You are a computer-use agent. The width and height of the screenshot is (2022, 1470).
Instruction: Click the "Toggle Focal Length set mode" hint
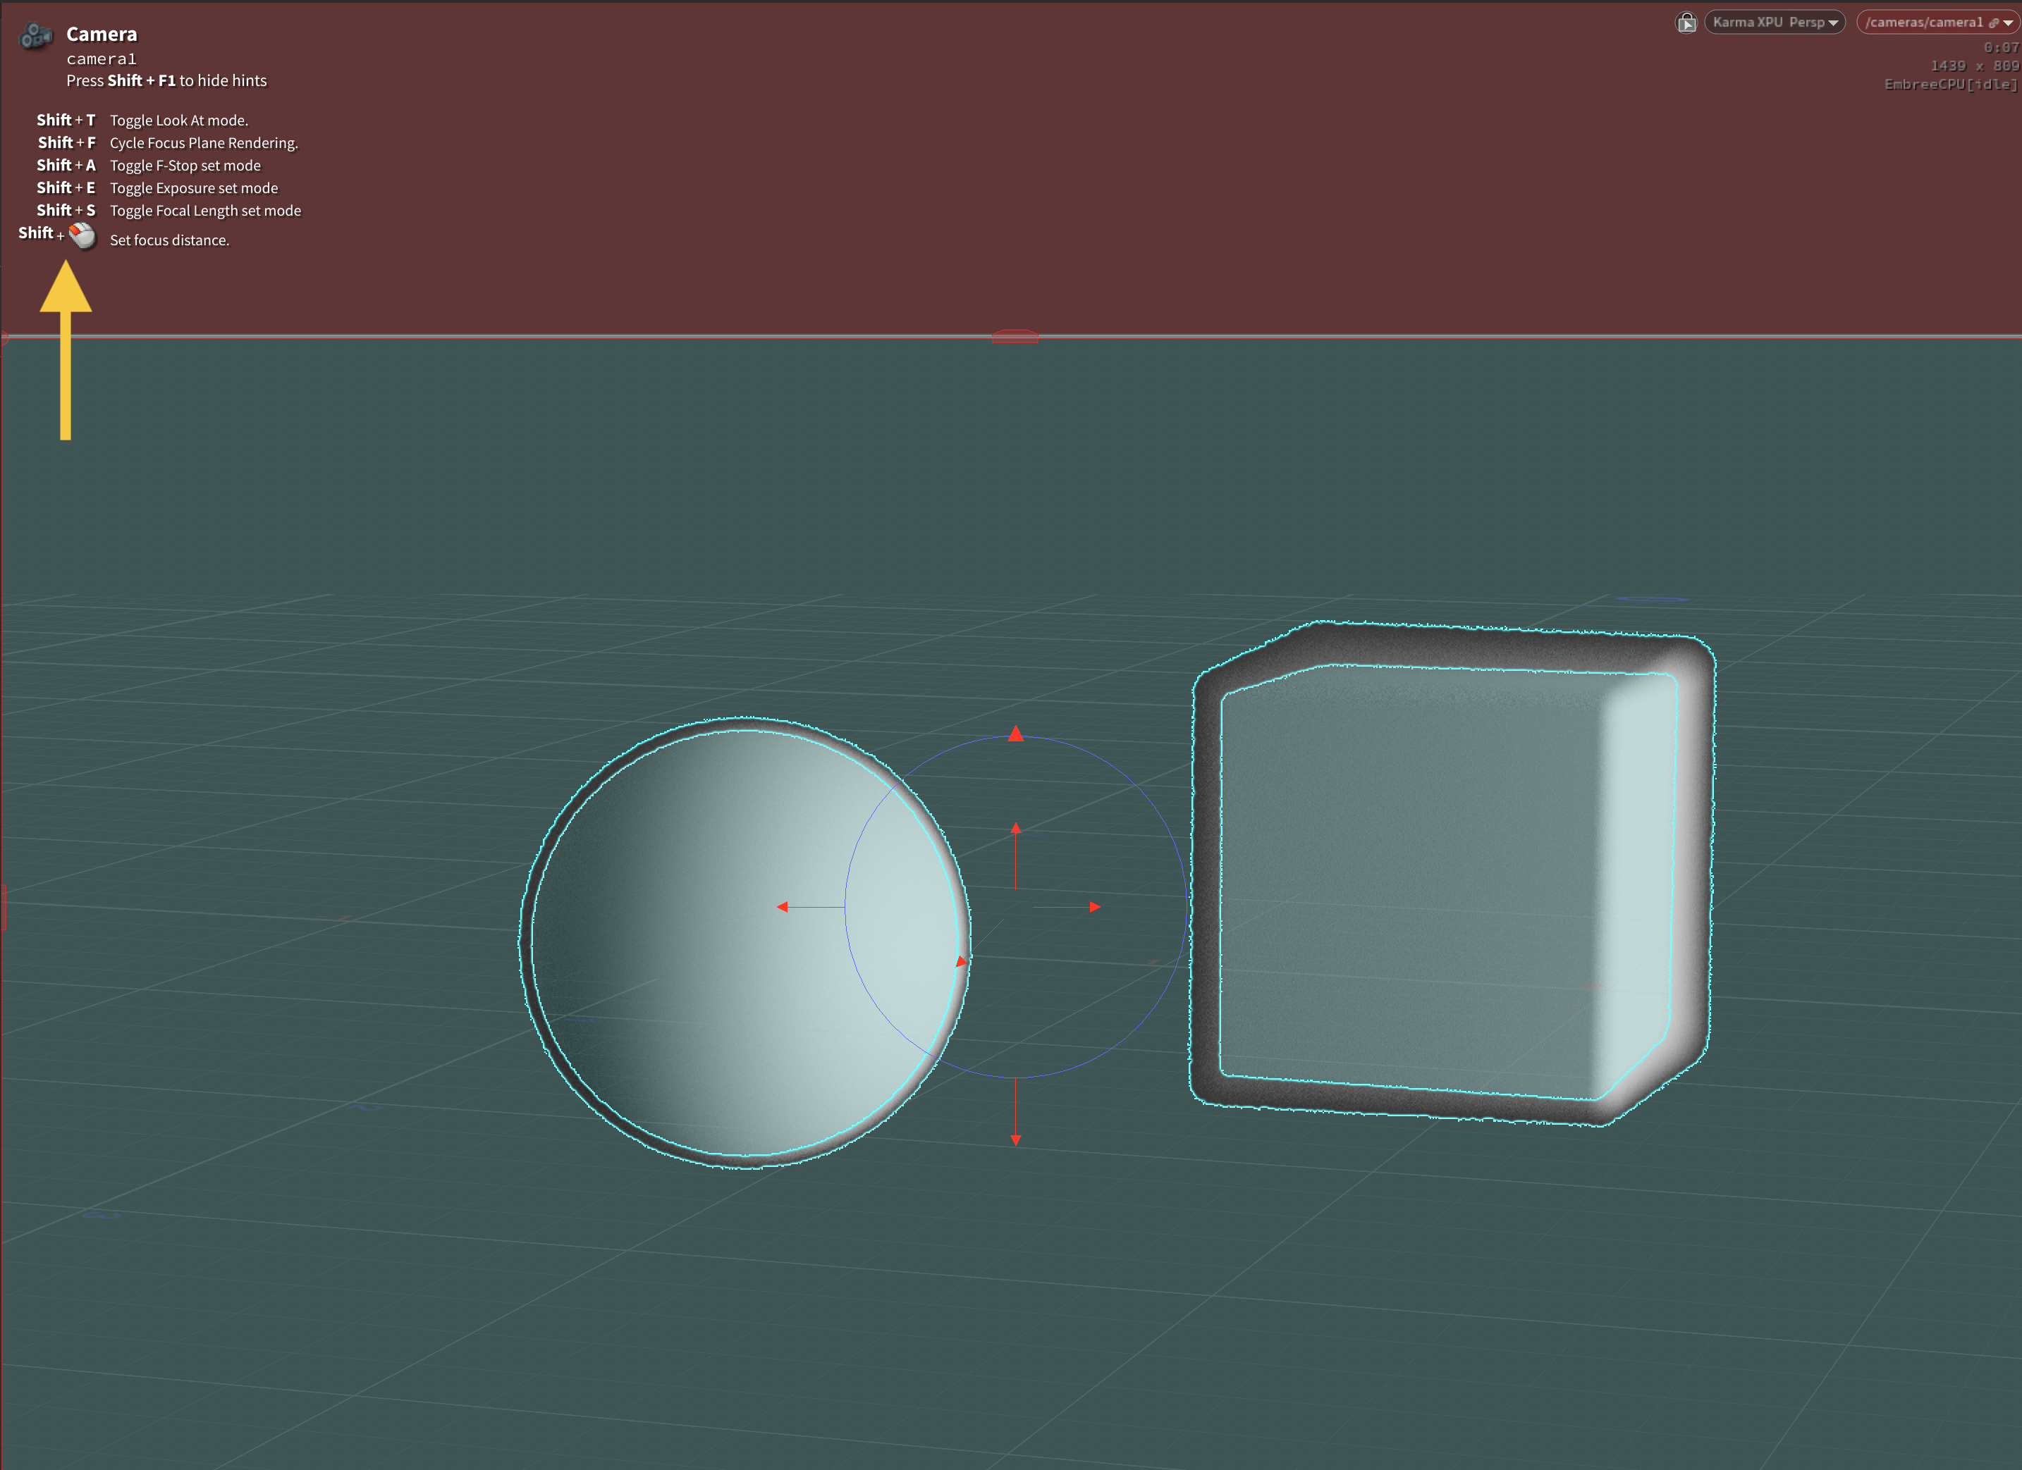coord(205,211)
